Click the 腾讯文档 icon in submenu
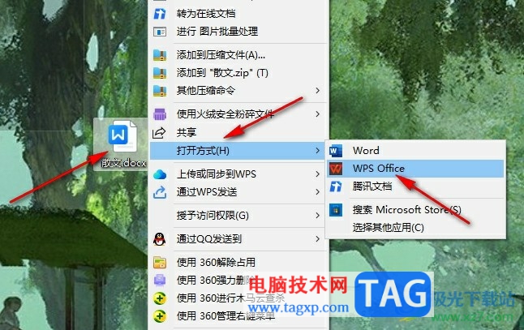 (x=336, y=186)
